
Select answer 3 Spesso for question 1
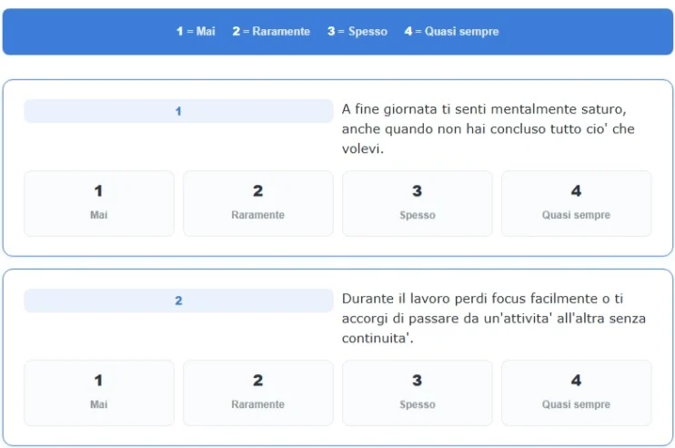pos(418,203)
